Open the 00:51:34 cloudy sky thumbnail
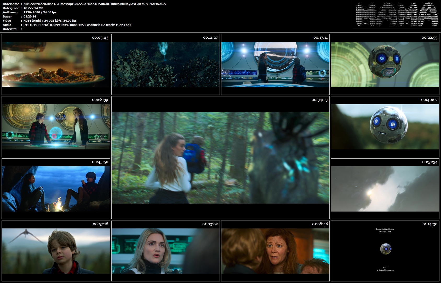Viewport: 441px width, 283px height. (385, 189)
